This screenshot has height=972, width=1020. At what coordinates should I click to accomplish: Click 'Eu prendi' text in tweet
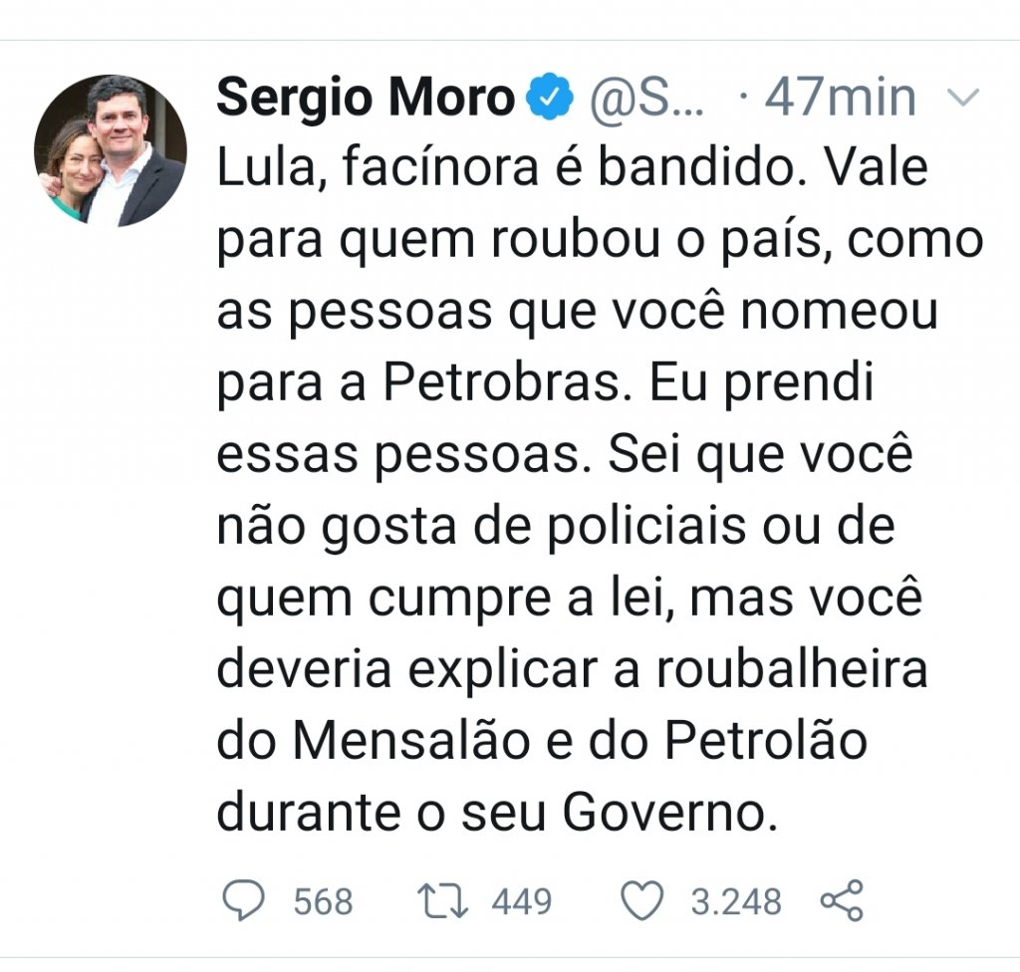(x=761, y=385)
